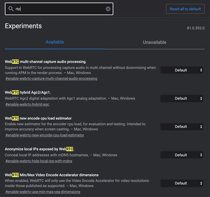Open #enable-webrtc-new-encode-cpu-load-estimator link

tap(45, 135)
